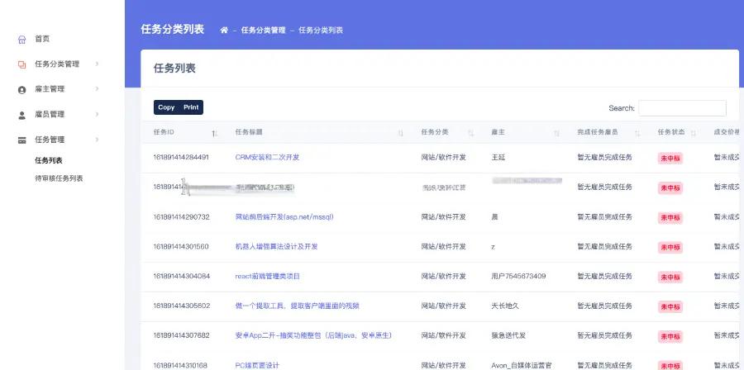Sort by 任务状态 column arrows
The image size is (744, 370).
click(x=694, y=134)
